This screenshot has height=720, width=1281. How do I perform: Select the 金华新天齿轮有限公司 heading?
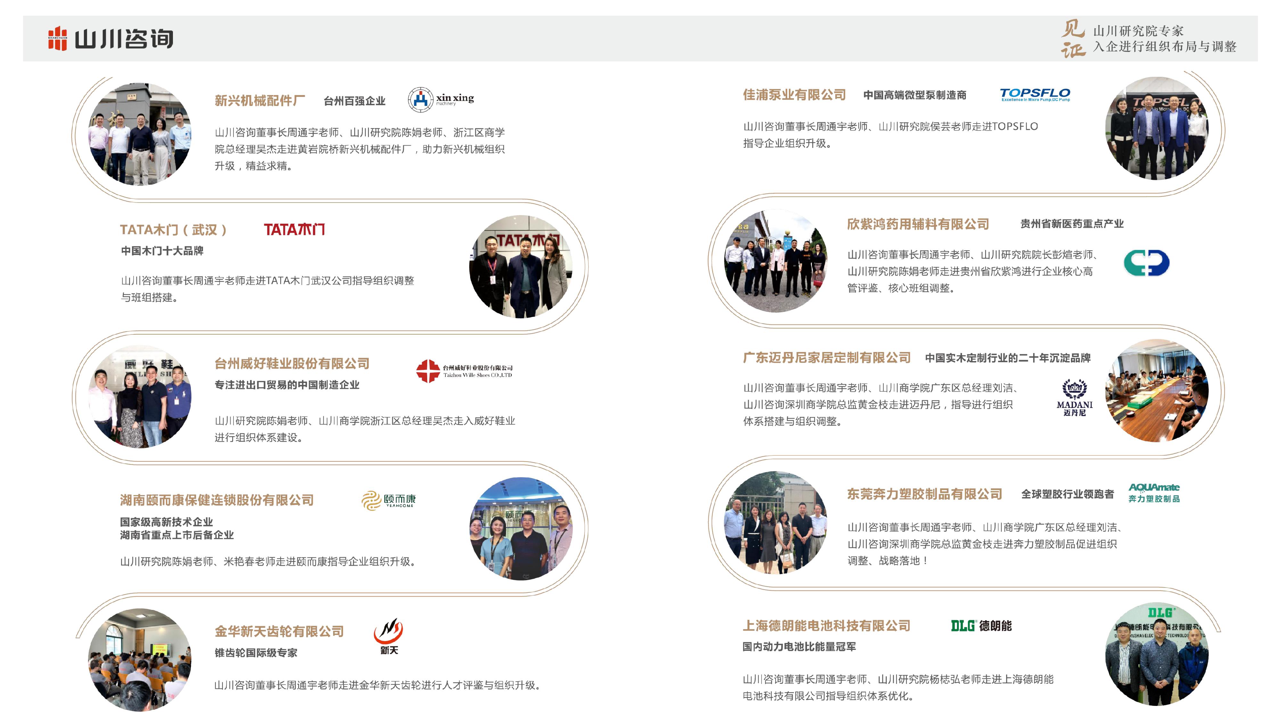[x=279, y=631]
